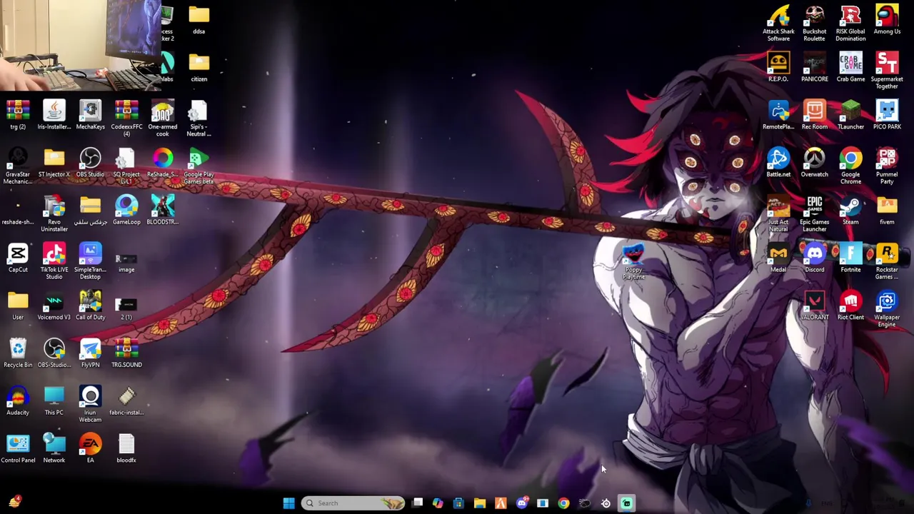This screenshot has height=514, width=914.
Task: Select the Medal desktop icon
Action: tap(778, 258)
